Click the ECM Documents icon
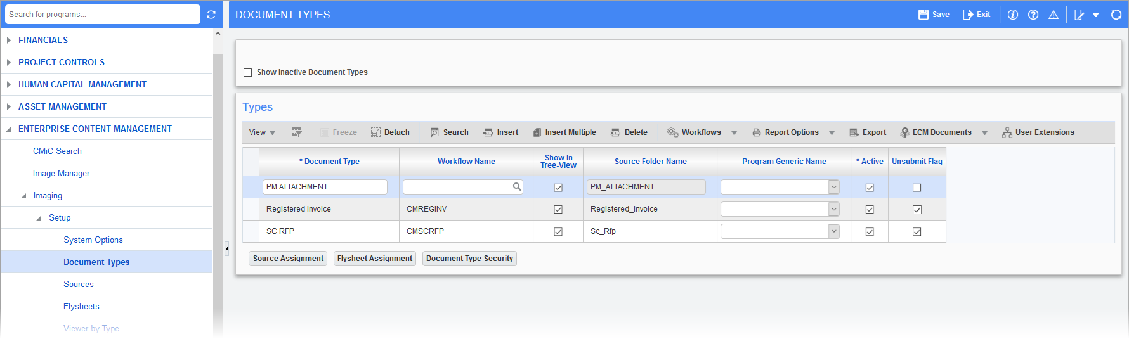 (904, 132)
